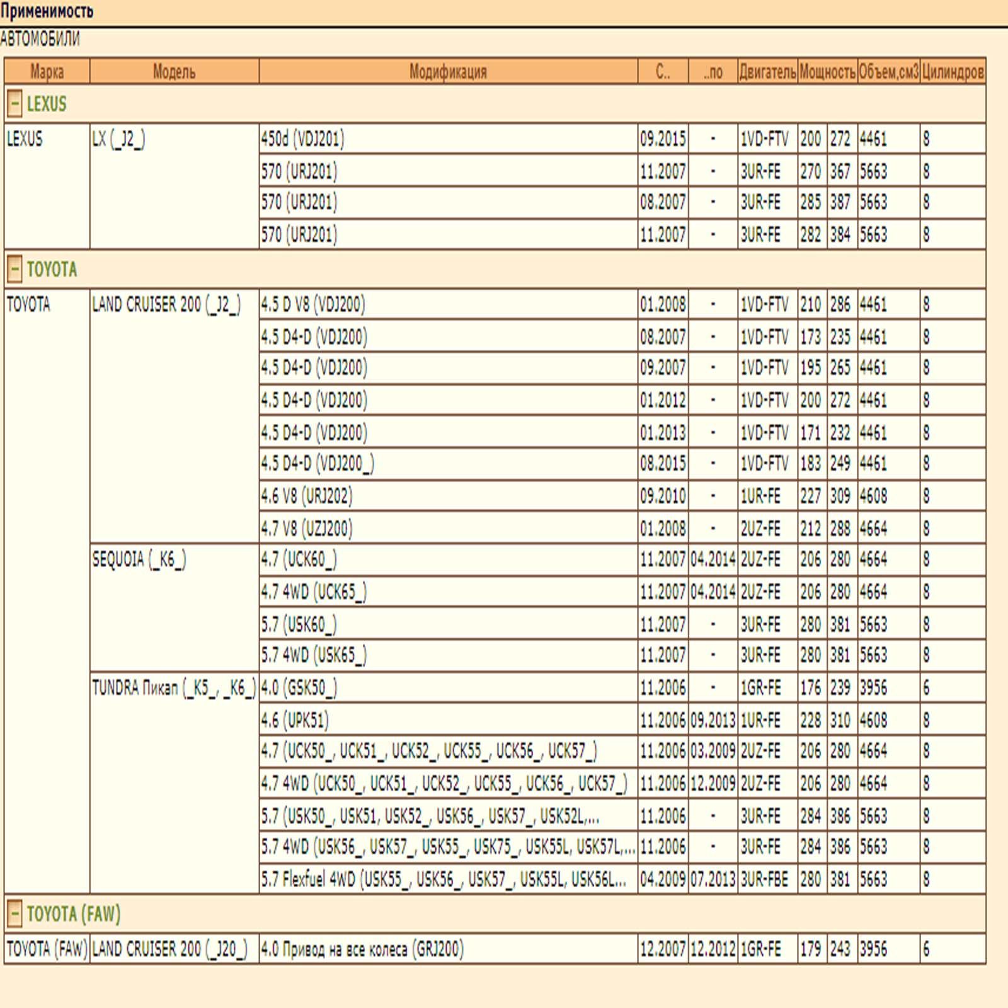The height and width of the screenshot is (1008, 1008).
Task: Click the 5.7 4WD (USK65_) modification
Action: pyautogui.click(x=448, y=655)
